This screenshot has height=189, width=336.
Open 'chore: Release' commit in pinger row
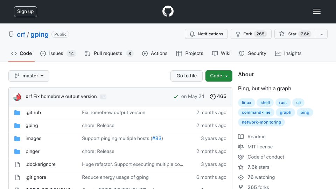(98, 152)
